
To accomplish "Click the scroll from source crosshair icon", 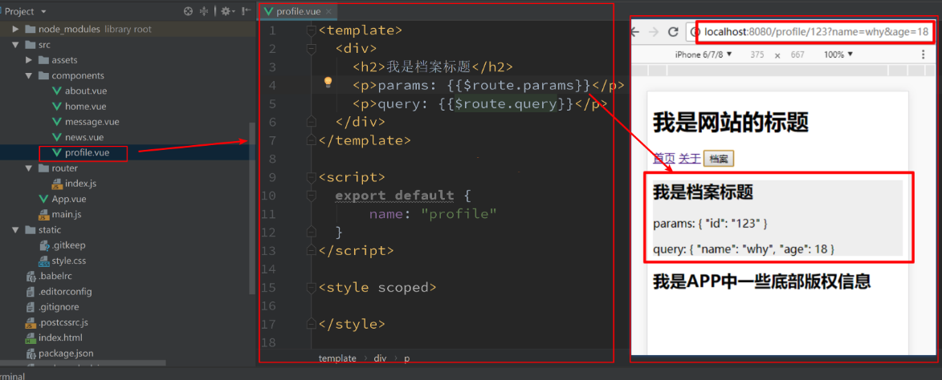I will coord(189,11).
